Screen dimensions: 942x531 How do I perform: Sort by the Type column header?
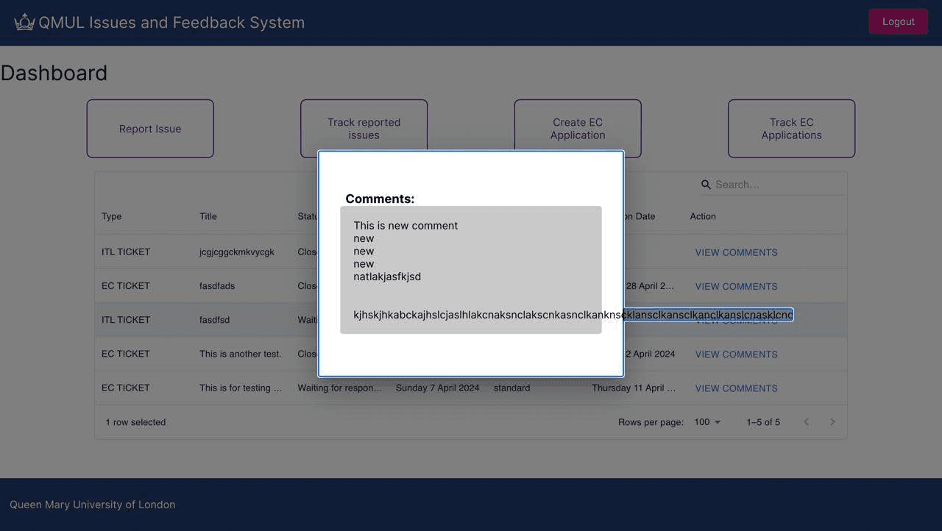(x=112, y=216)
